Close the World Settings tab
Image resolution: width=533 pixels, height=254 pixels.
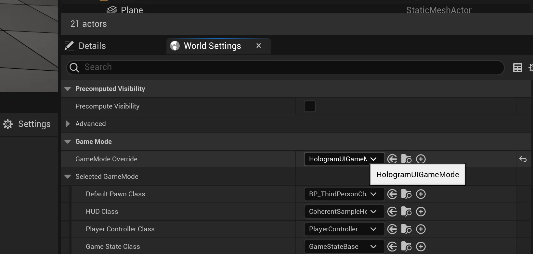click(x=259, y=46)
